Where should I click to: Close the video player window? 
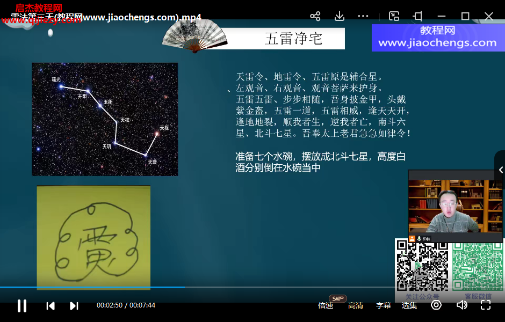point(489,16)
